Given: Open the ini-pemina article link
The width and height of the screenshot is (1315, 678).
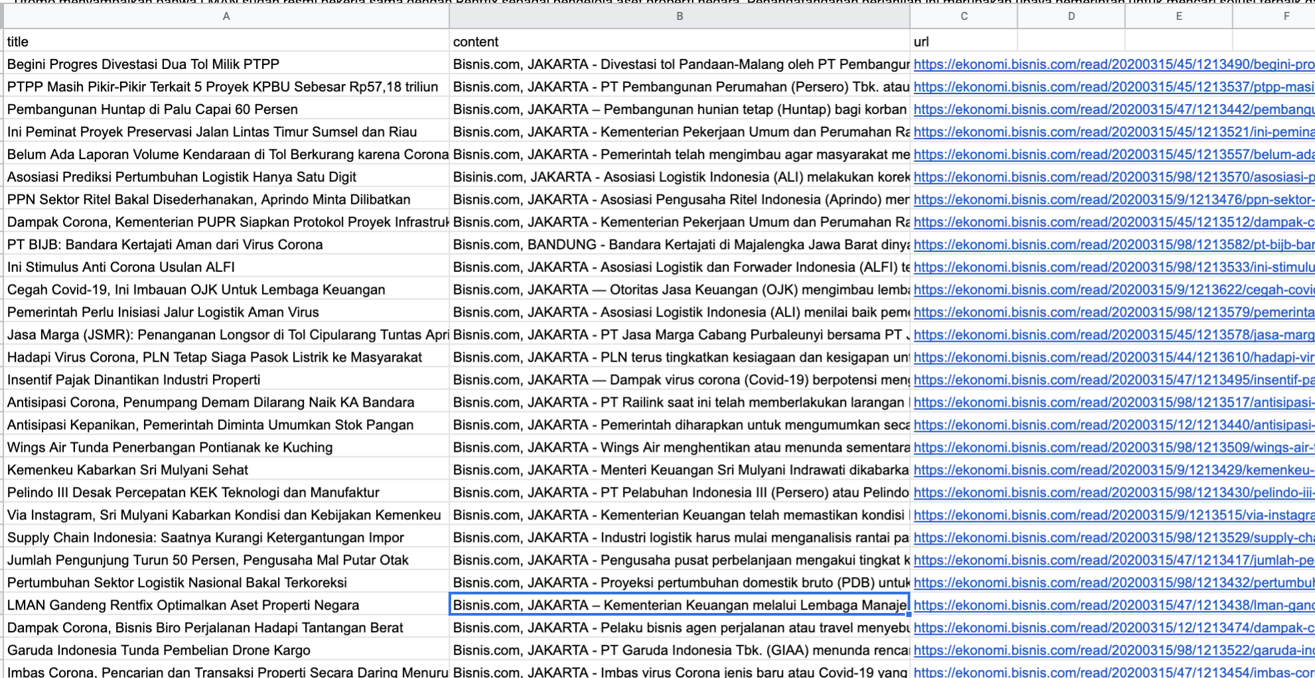Looking at the screenshot, I should click(x=1114, y=132).
